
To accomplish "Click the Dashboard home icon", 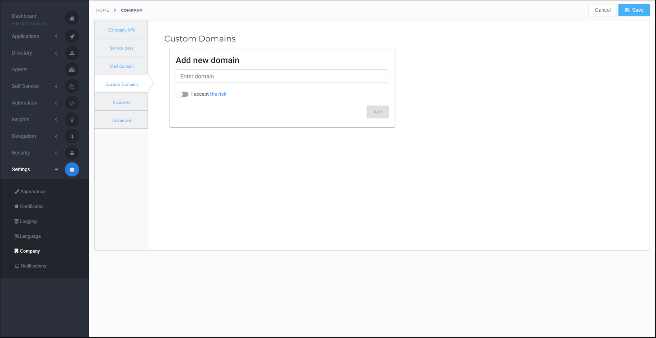I will tap(72, 18).
